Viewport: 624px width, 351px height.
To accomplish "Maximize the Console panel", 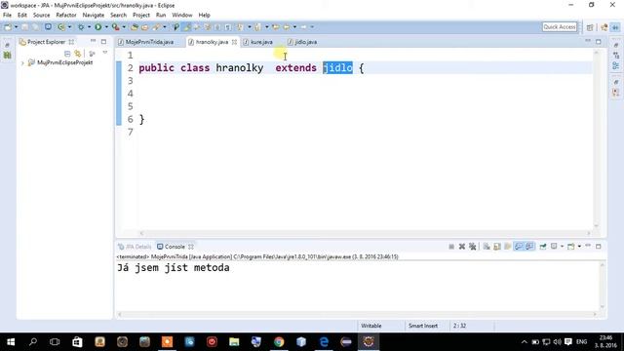I will click(598, 247).
